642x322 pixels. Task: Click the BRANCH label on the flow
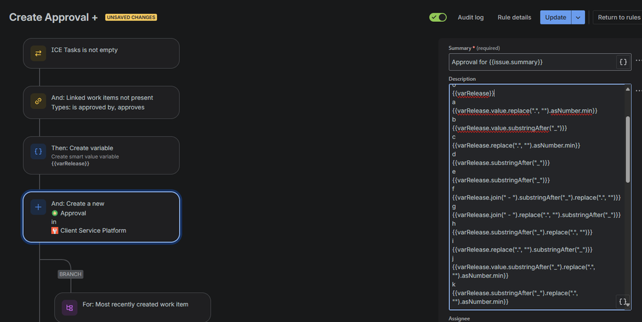(x=70, y=274)
